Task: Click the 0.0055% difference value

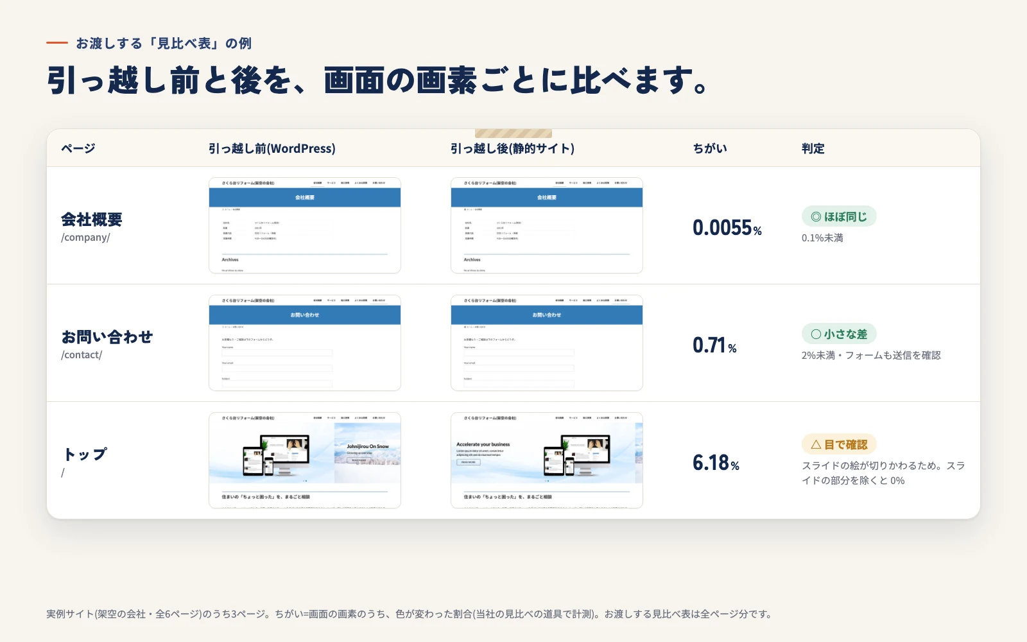Action: pyautogui.click(x=727, y=227)
